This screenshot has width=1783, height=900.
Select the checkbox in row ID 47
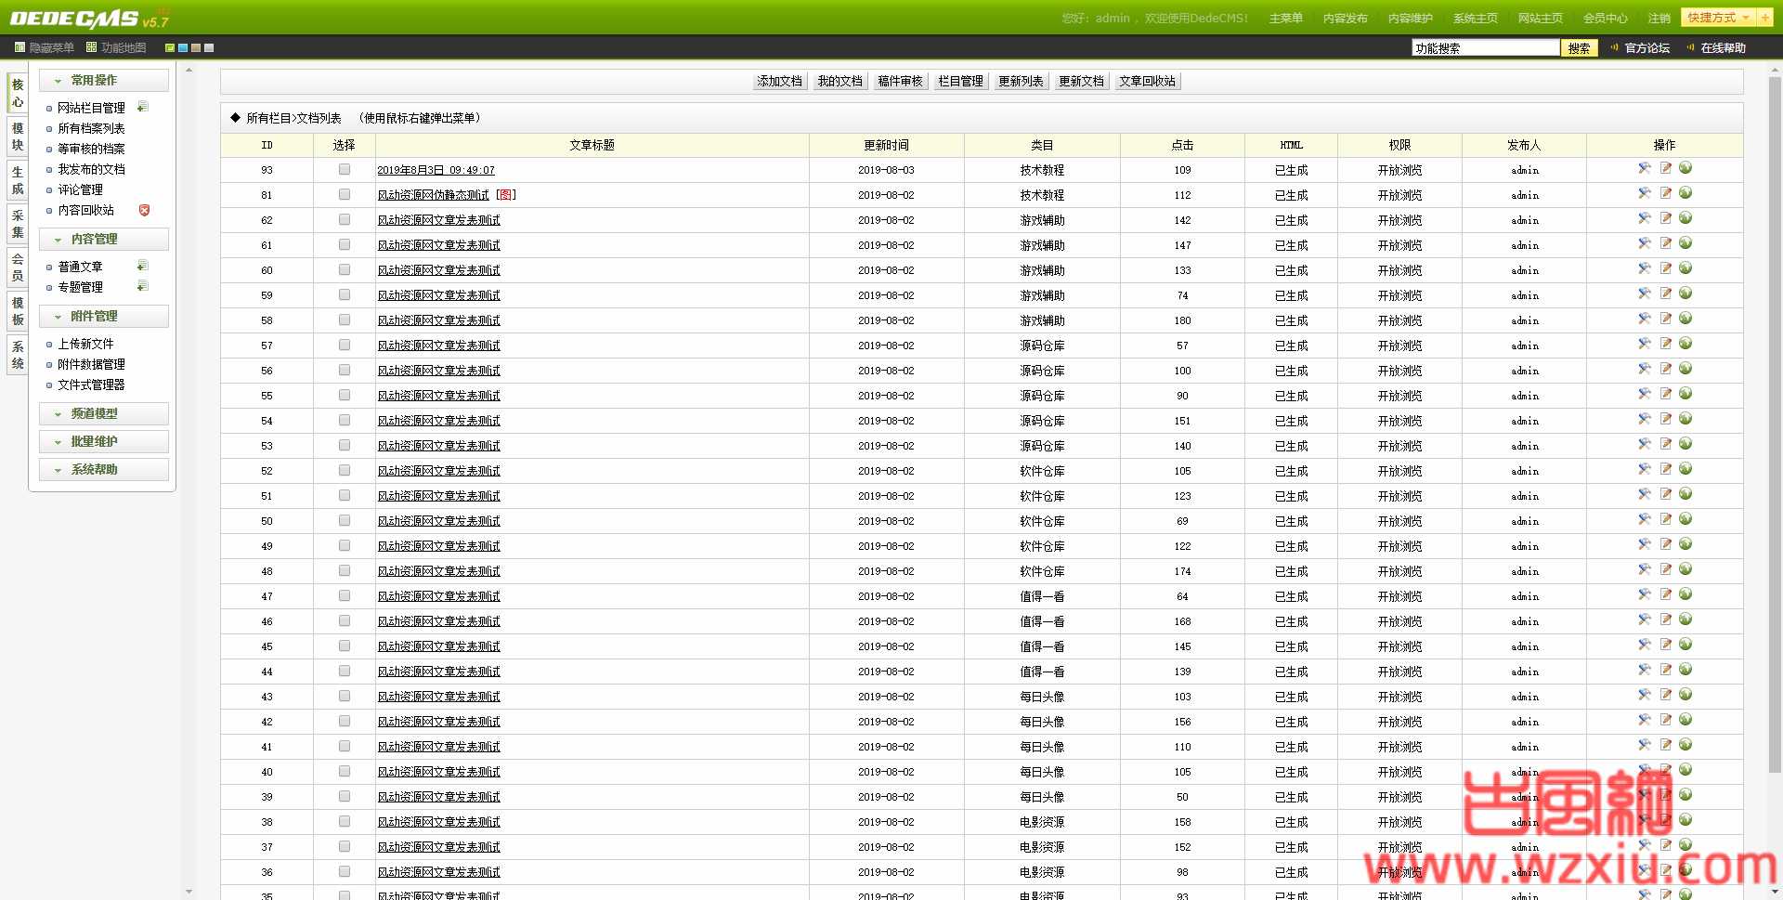[345, 595]
